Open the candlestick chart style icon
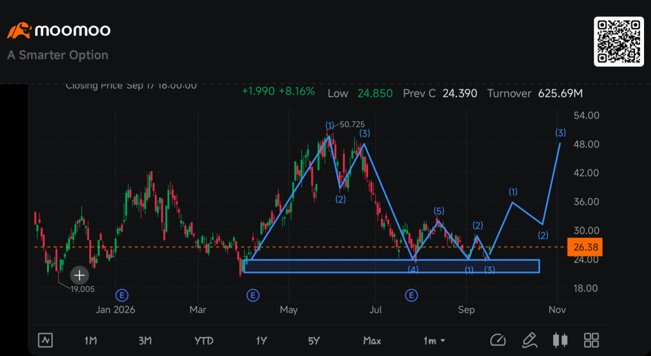The image size is (651, 356). 560,340
